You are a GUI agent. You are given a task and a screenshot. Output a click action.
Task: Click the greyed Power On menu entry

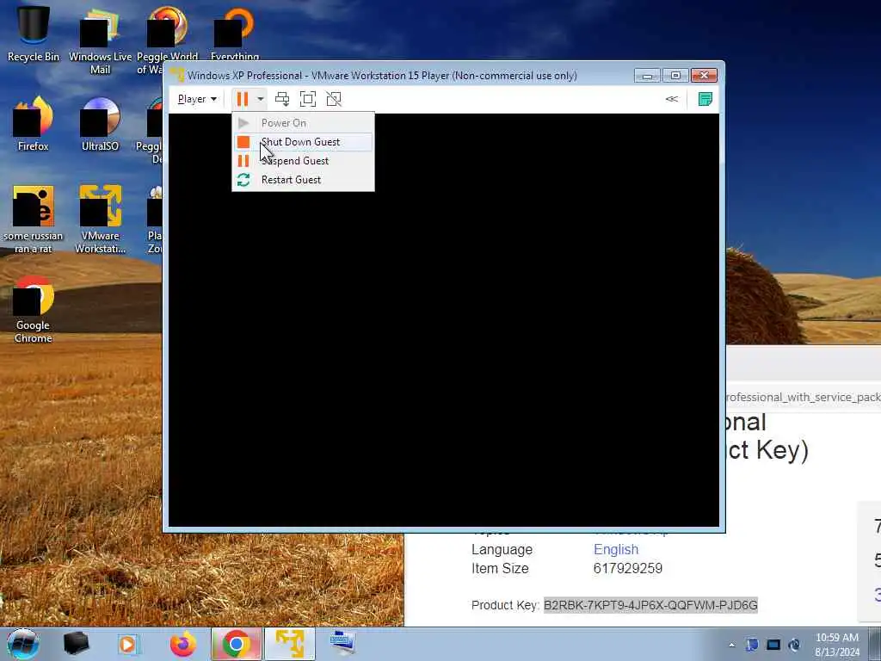(303, 122)
